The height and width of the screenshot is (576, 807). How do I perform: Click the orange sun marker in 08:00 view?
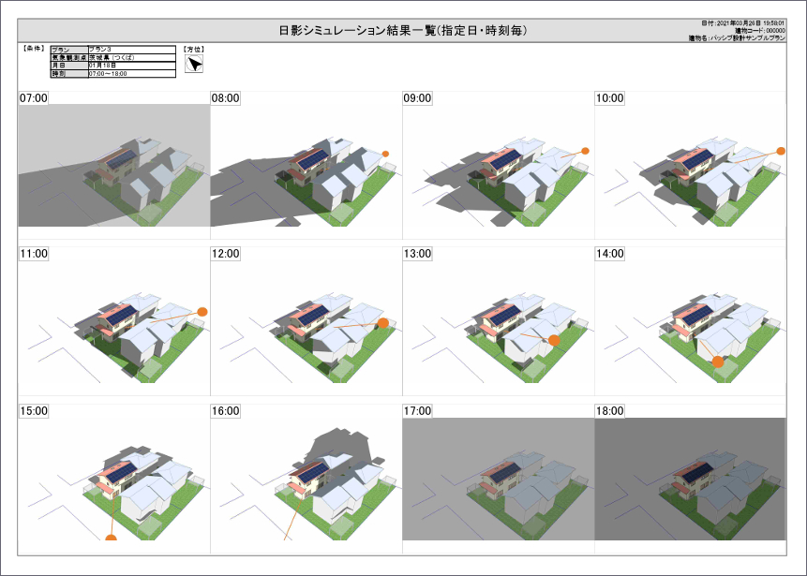click(x=385, y=154)
